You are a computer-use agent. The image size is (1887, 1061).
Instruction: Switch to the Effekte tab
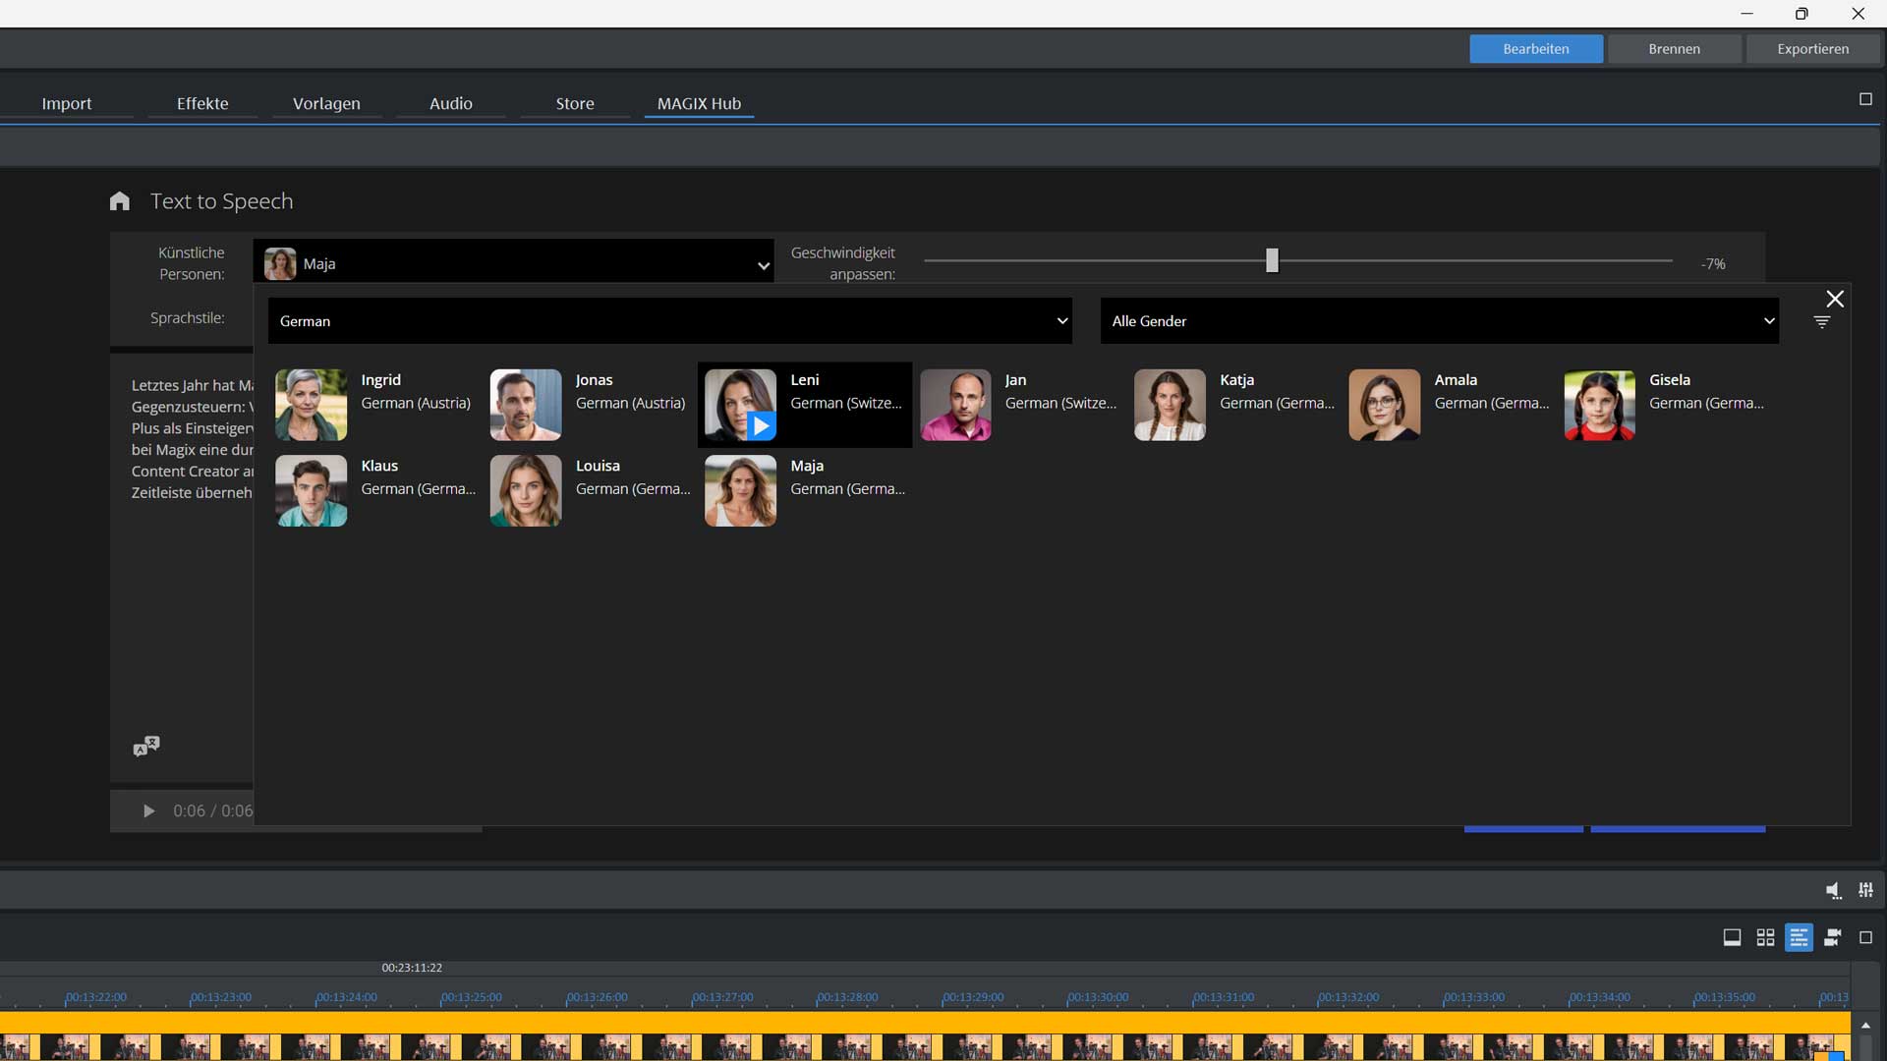point(202,103)
